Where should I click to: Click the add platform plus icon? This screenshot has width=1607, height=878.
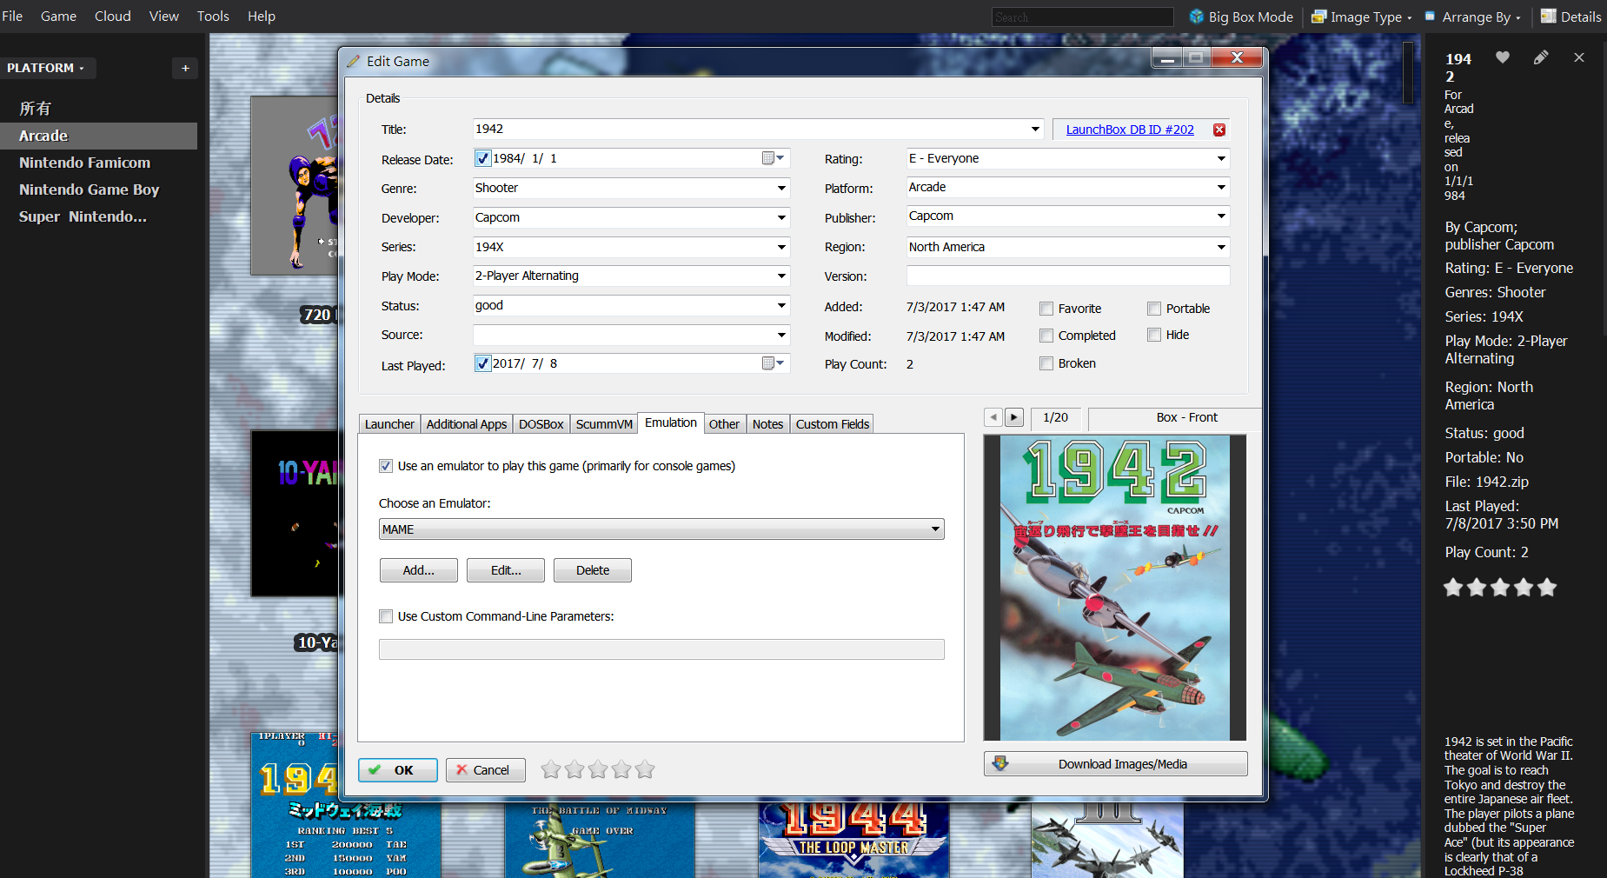(185, 68)
